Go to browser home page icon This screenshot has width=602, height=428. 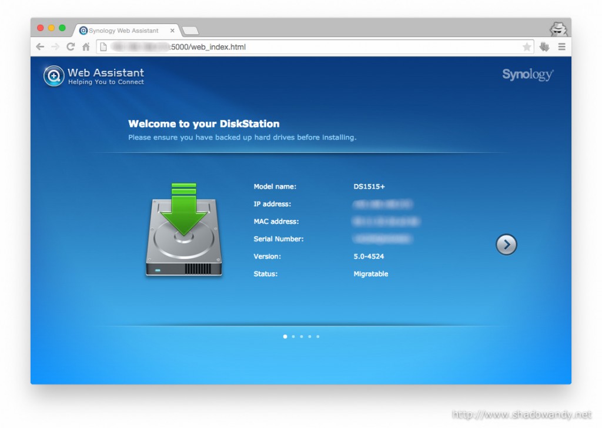point(86,47)
